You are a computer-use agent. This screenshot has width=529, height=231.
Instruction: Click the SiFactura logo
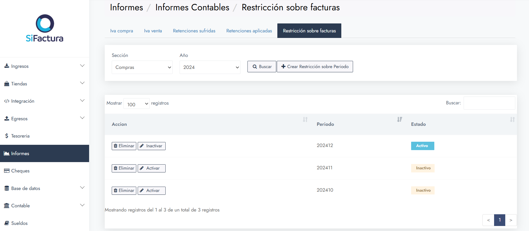coord(45,28)
